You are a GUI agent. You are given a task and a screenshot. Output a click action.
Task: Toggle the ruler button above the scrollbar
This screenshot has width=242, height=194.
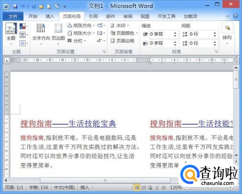click(236, 61)
